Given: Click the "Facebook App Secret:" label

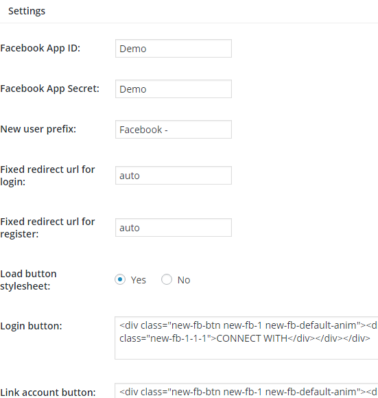Looking at the screenshot, I should coord(49,89).
